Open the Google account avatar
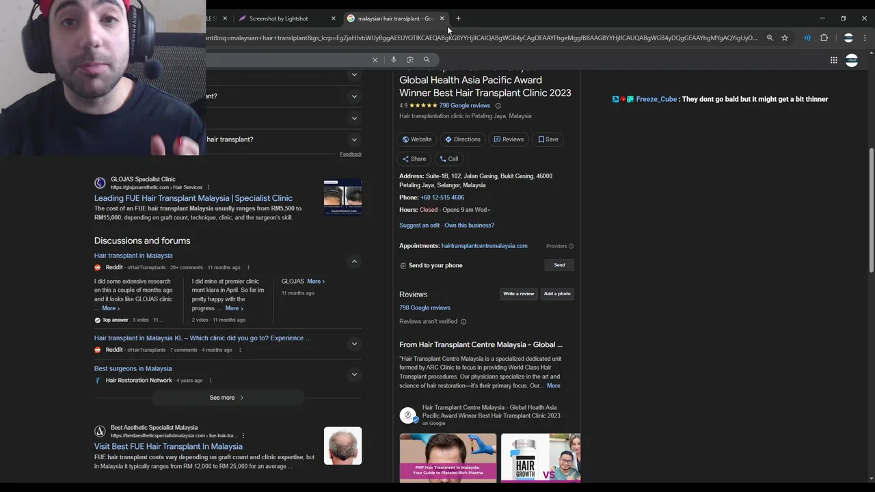This screenshot has width=875, height=492. [852, 60]
